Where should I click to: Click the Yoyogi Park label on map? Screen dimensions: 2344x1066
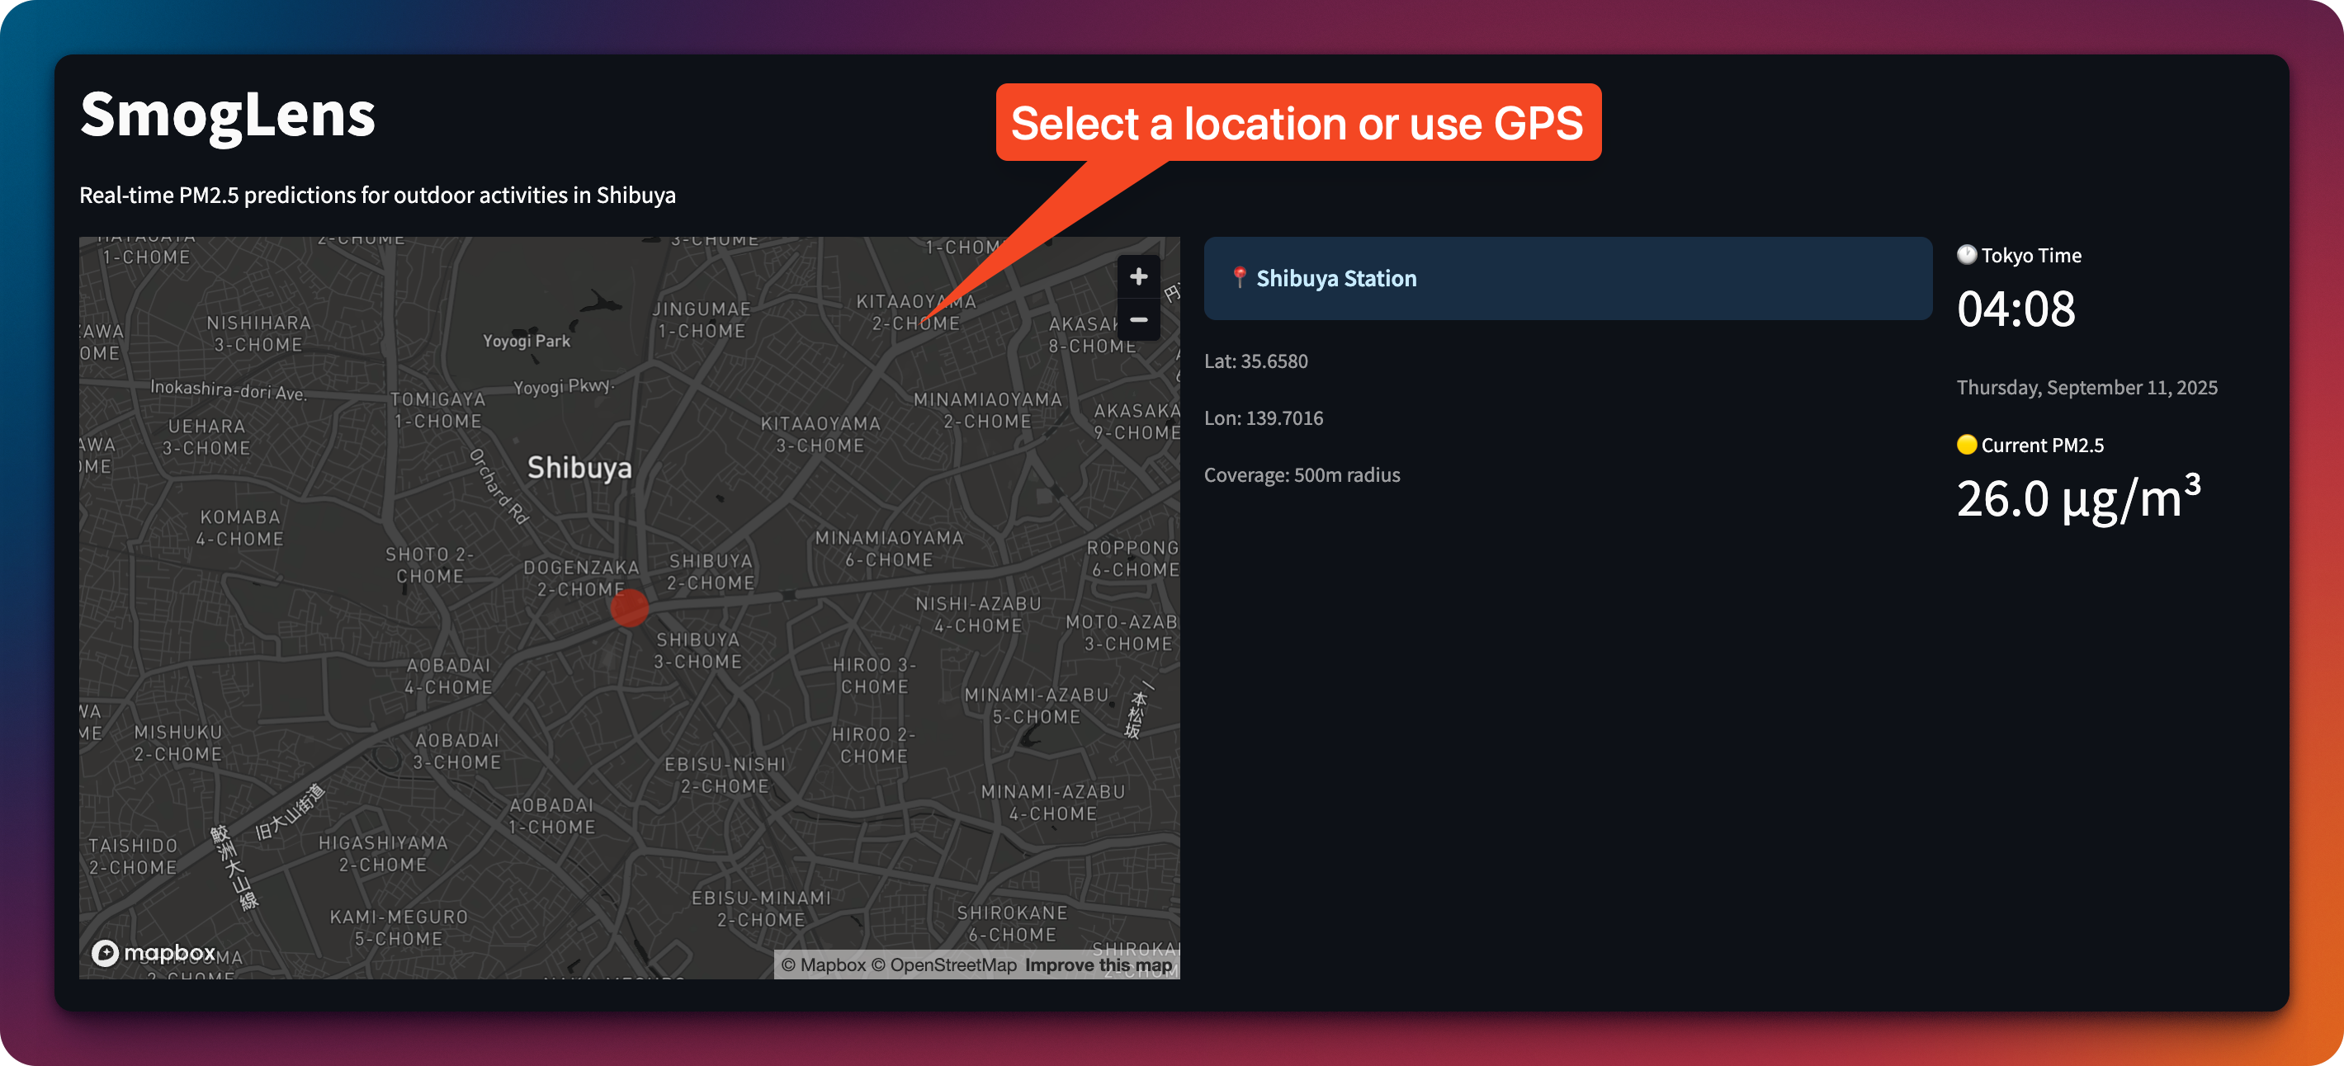click(x=526, y=341)
